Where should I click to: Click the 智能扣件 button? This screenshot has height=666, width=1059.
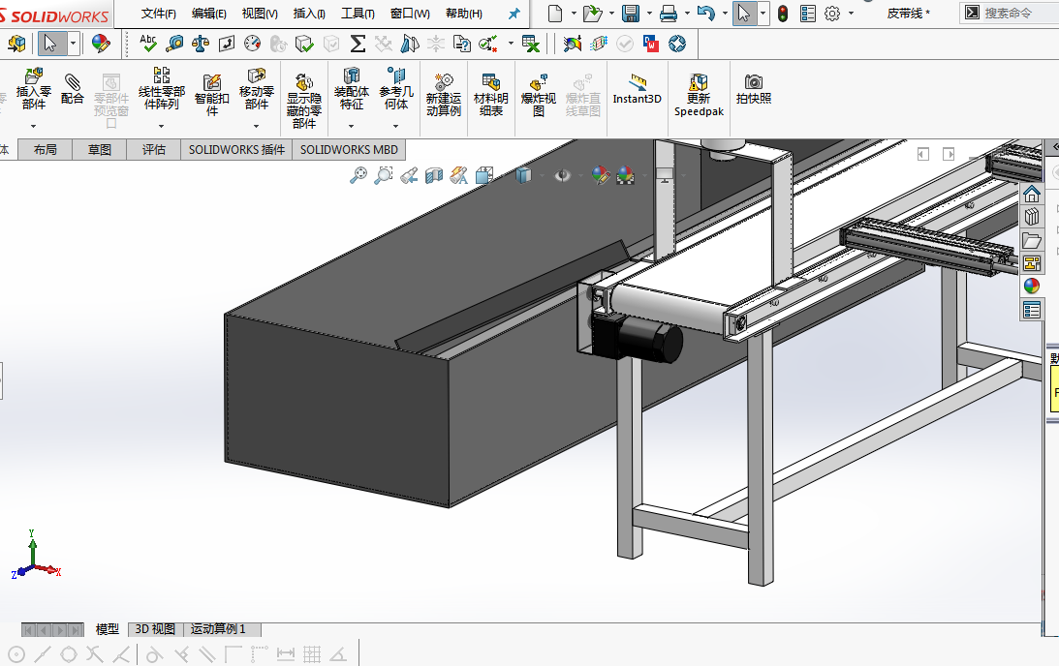click(x=212, y=95)
